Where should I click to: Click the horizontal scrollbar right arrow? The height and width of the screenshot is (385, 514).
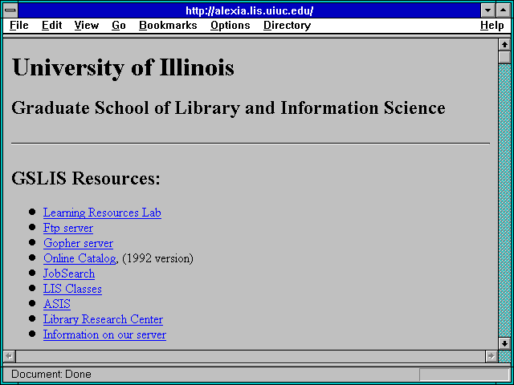click(x=492, y=356)
